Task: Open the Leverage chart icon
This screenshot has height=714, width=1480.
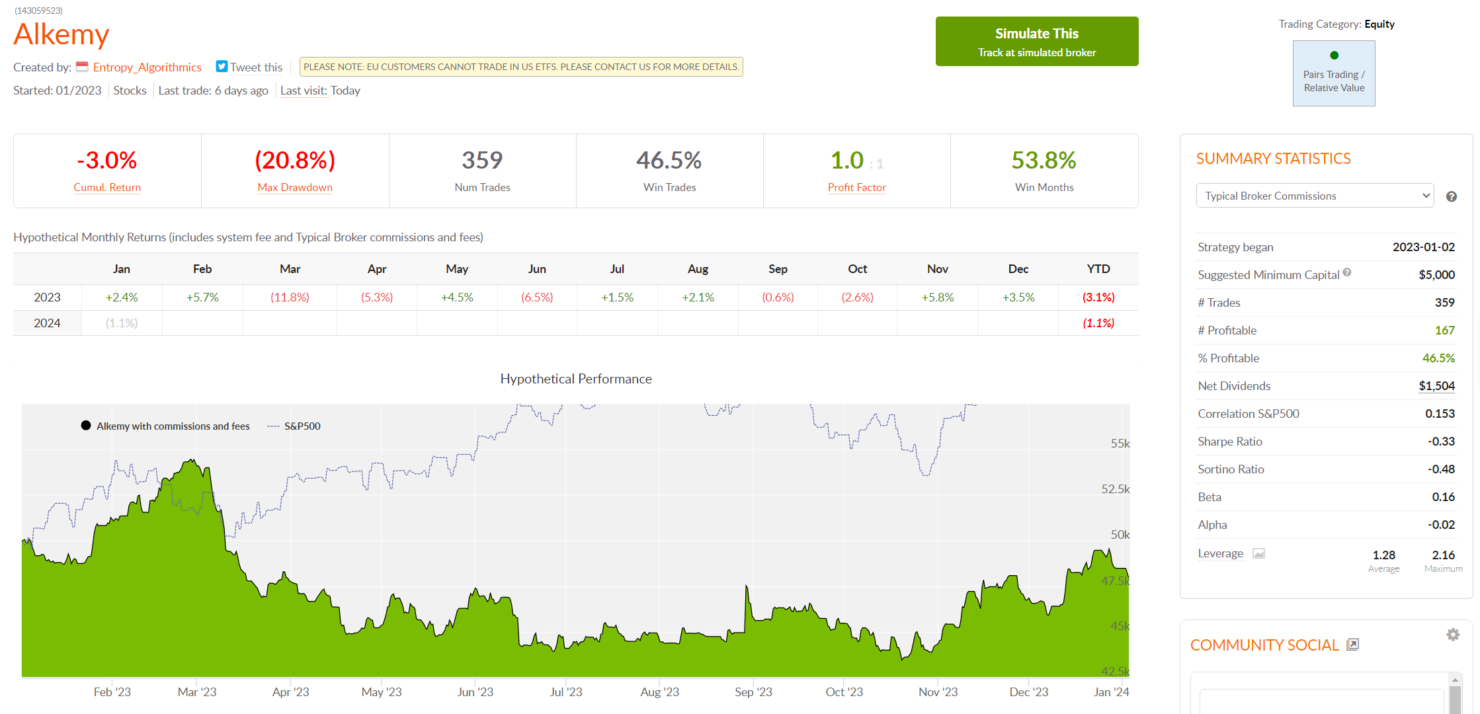Action: point(1259,553)
